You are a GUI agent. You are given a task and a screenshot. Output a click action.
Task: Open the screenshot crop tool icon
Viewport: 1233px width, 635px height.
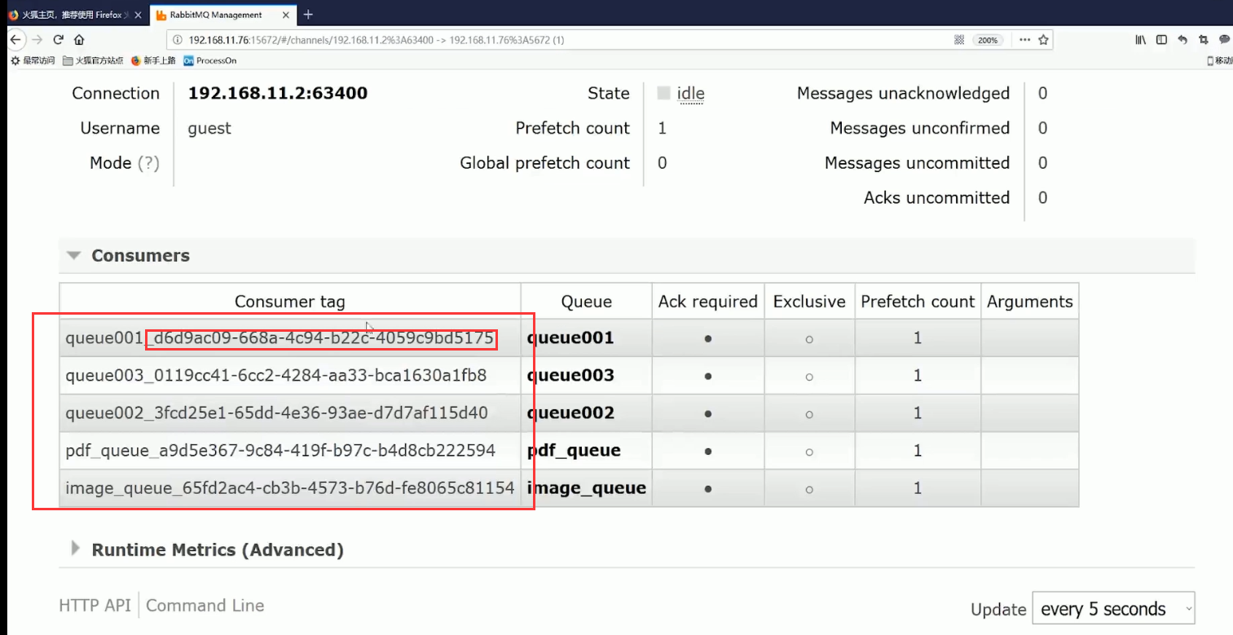(1204, 40)
